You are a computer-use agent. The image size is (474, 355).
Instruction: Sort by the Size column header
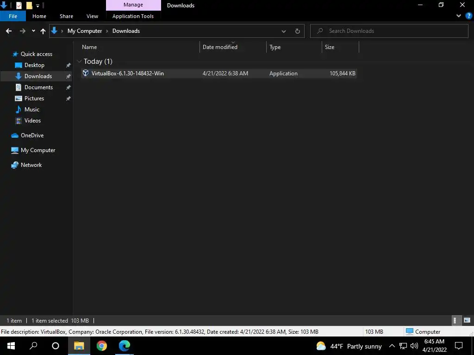tap(330, 47)
